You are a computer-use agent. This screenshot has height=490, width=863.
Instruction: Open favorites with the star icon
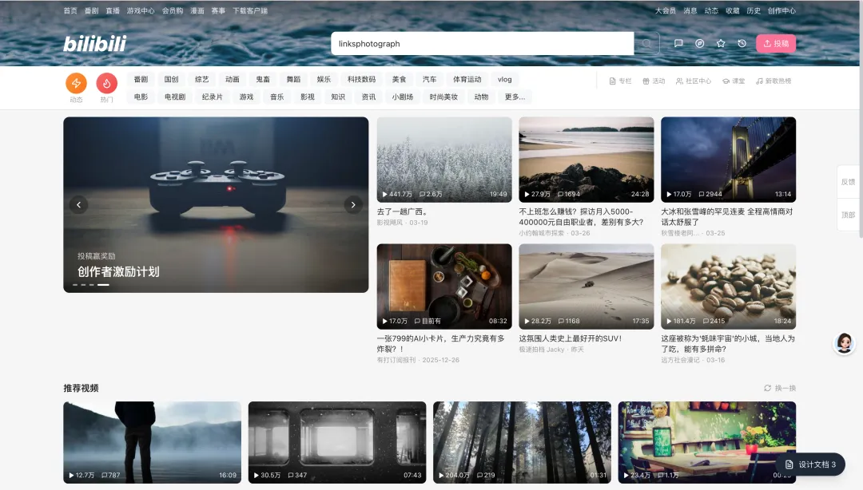click(721, 44)
